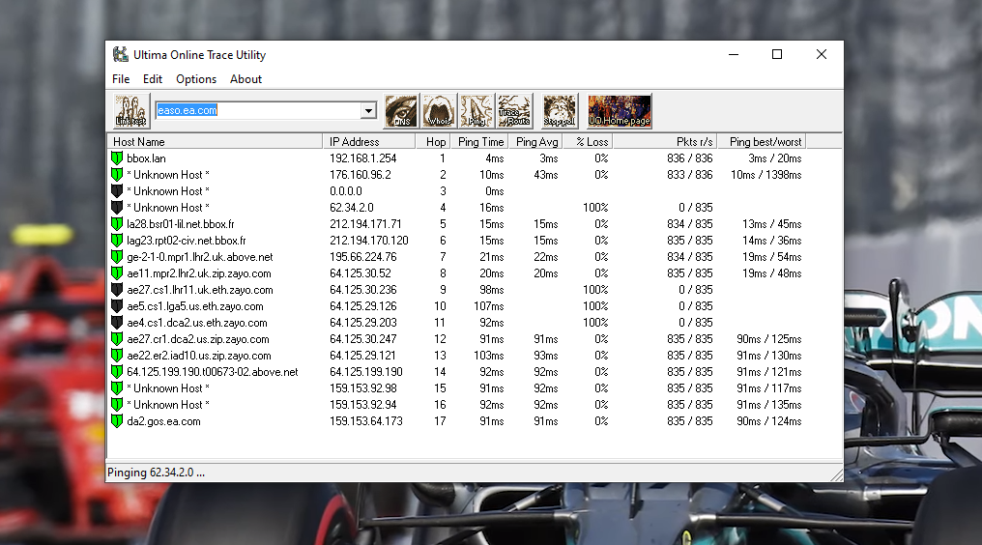Image resolution: width=982 pixels, height=545 pixels.
Task: Select host ae11.mpr2.lhr2.uk.zip.zayo.com
Action: click(x=198, y=273)
